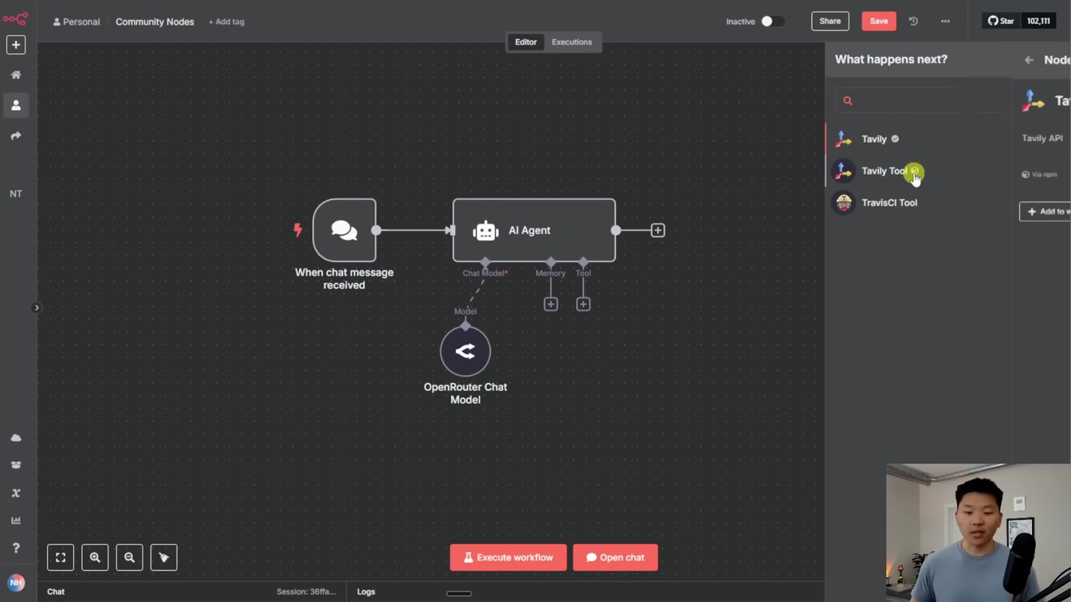Open the cloud icon in sidebar

[16, 438]
